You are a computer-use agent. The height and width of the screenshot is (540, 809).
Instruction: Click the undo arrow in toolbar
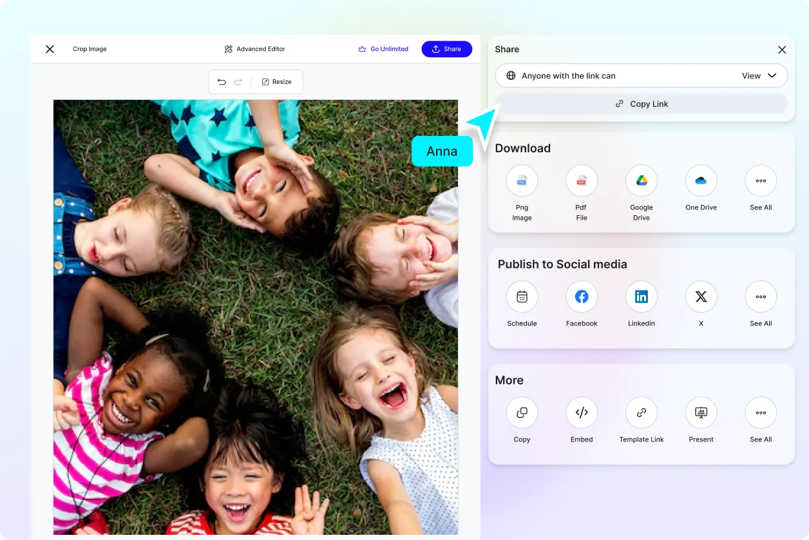[222, 82]
